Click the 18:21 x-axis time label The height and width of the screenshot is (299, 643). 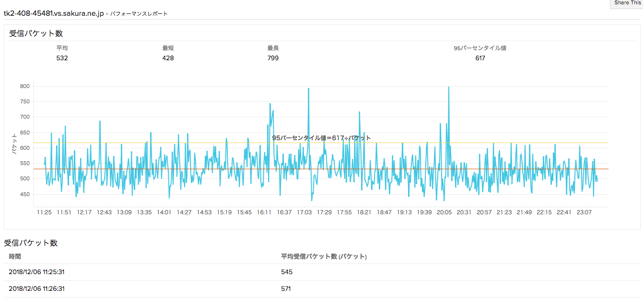click(x=364, y=212)
